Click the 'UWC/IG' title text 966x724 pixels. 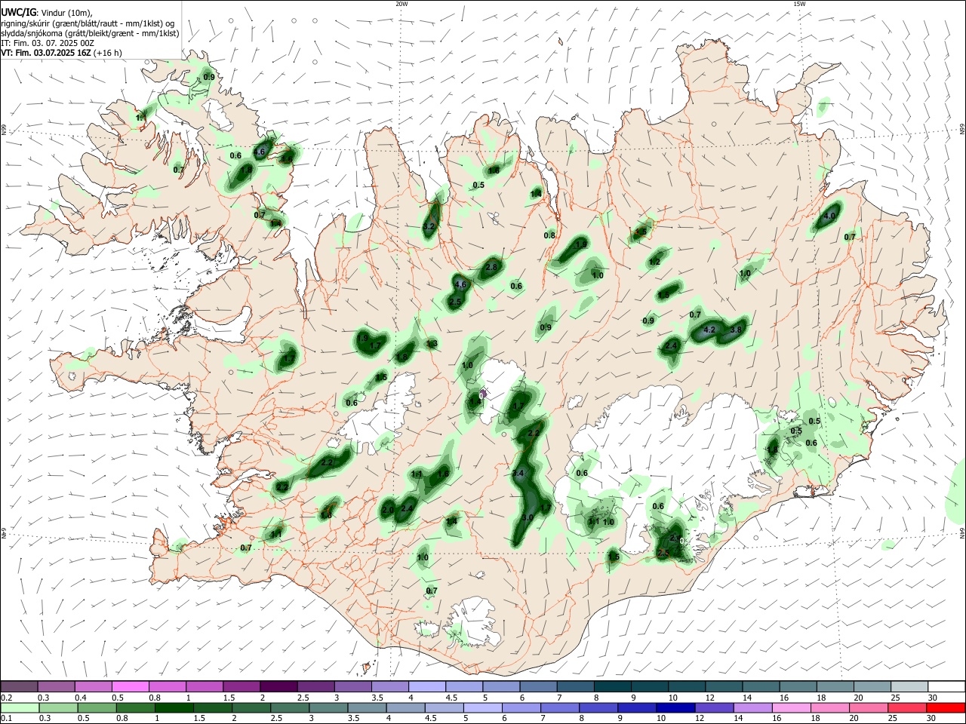click(17, 12)
